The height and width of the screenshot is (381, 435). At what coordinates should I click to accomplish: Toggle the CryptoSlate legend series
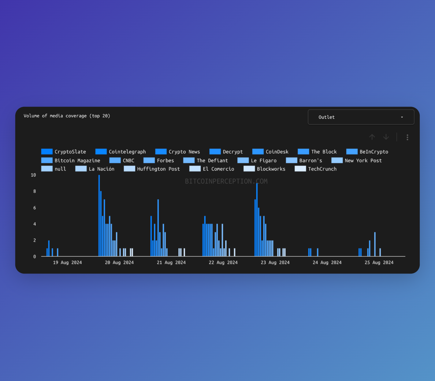pos(47,152)
